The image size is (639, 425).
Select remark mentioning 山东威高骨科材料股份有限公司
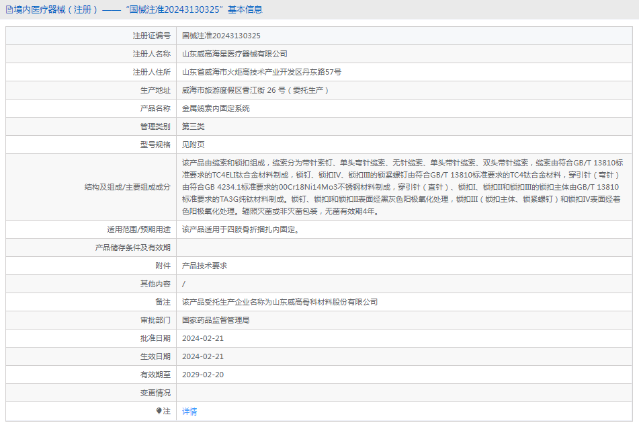[280, 302]
